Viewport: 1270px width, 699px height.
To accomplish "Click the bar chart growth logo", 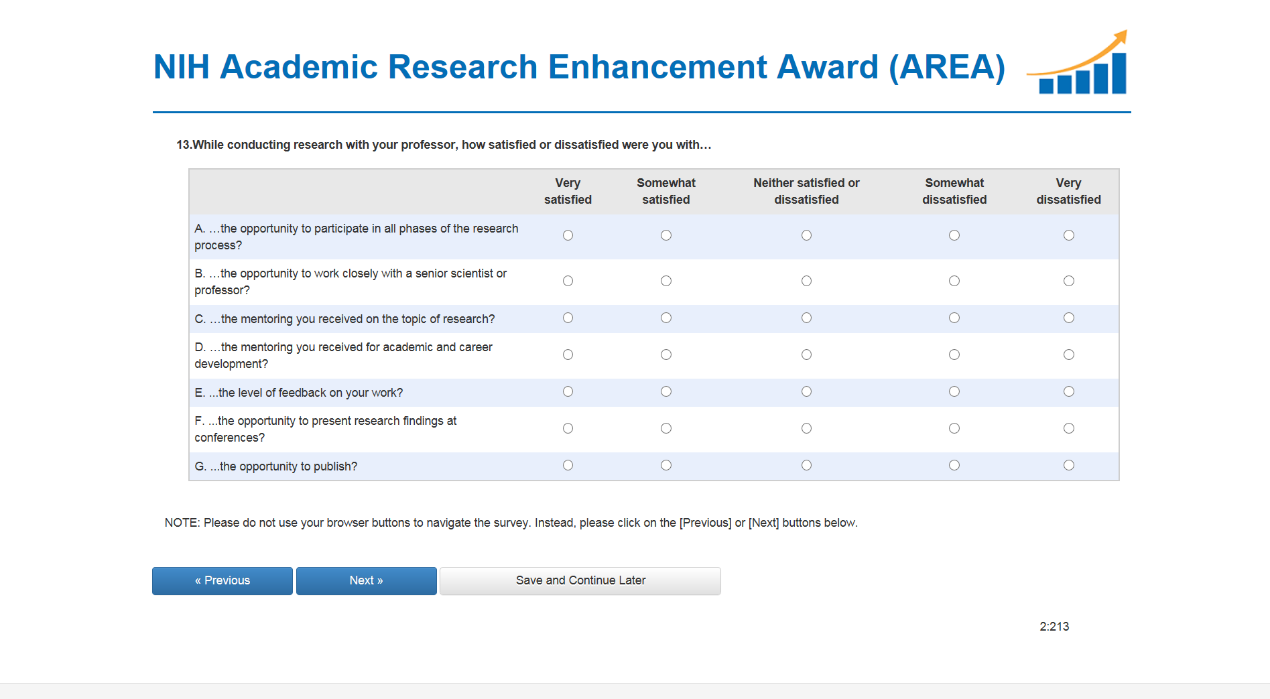I will coord(1078,62).
